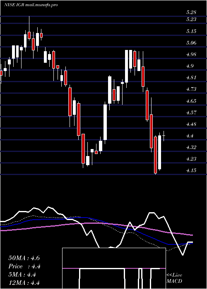Click the 5.06 price axis label
The width and height of the screenshot is (207, 289).
tap(191, 43)
